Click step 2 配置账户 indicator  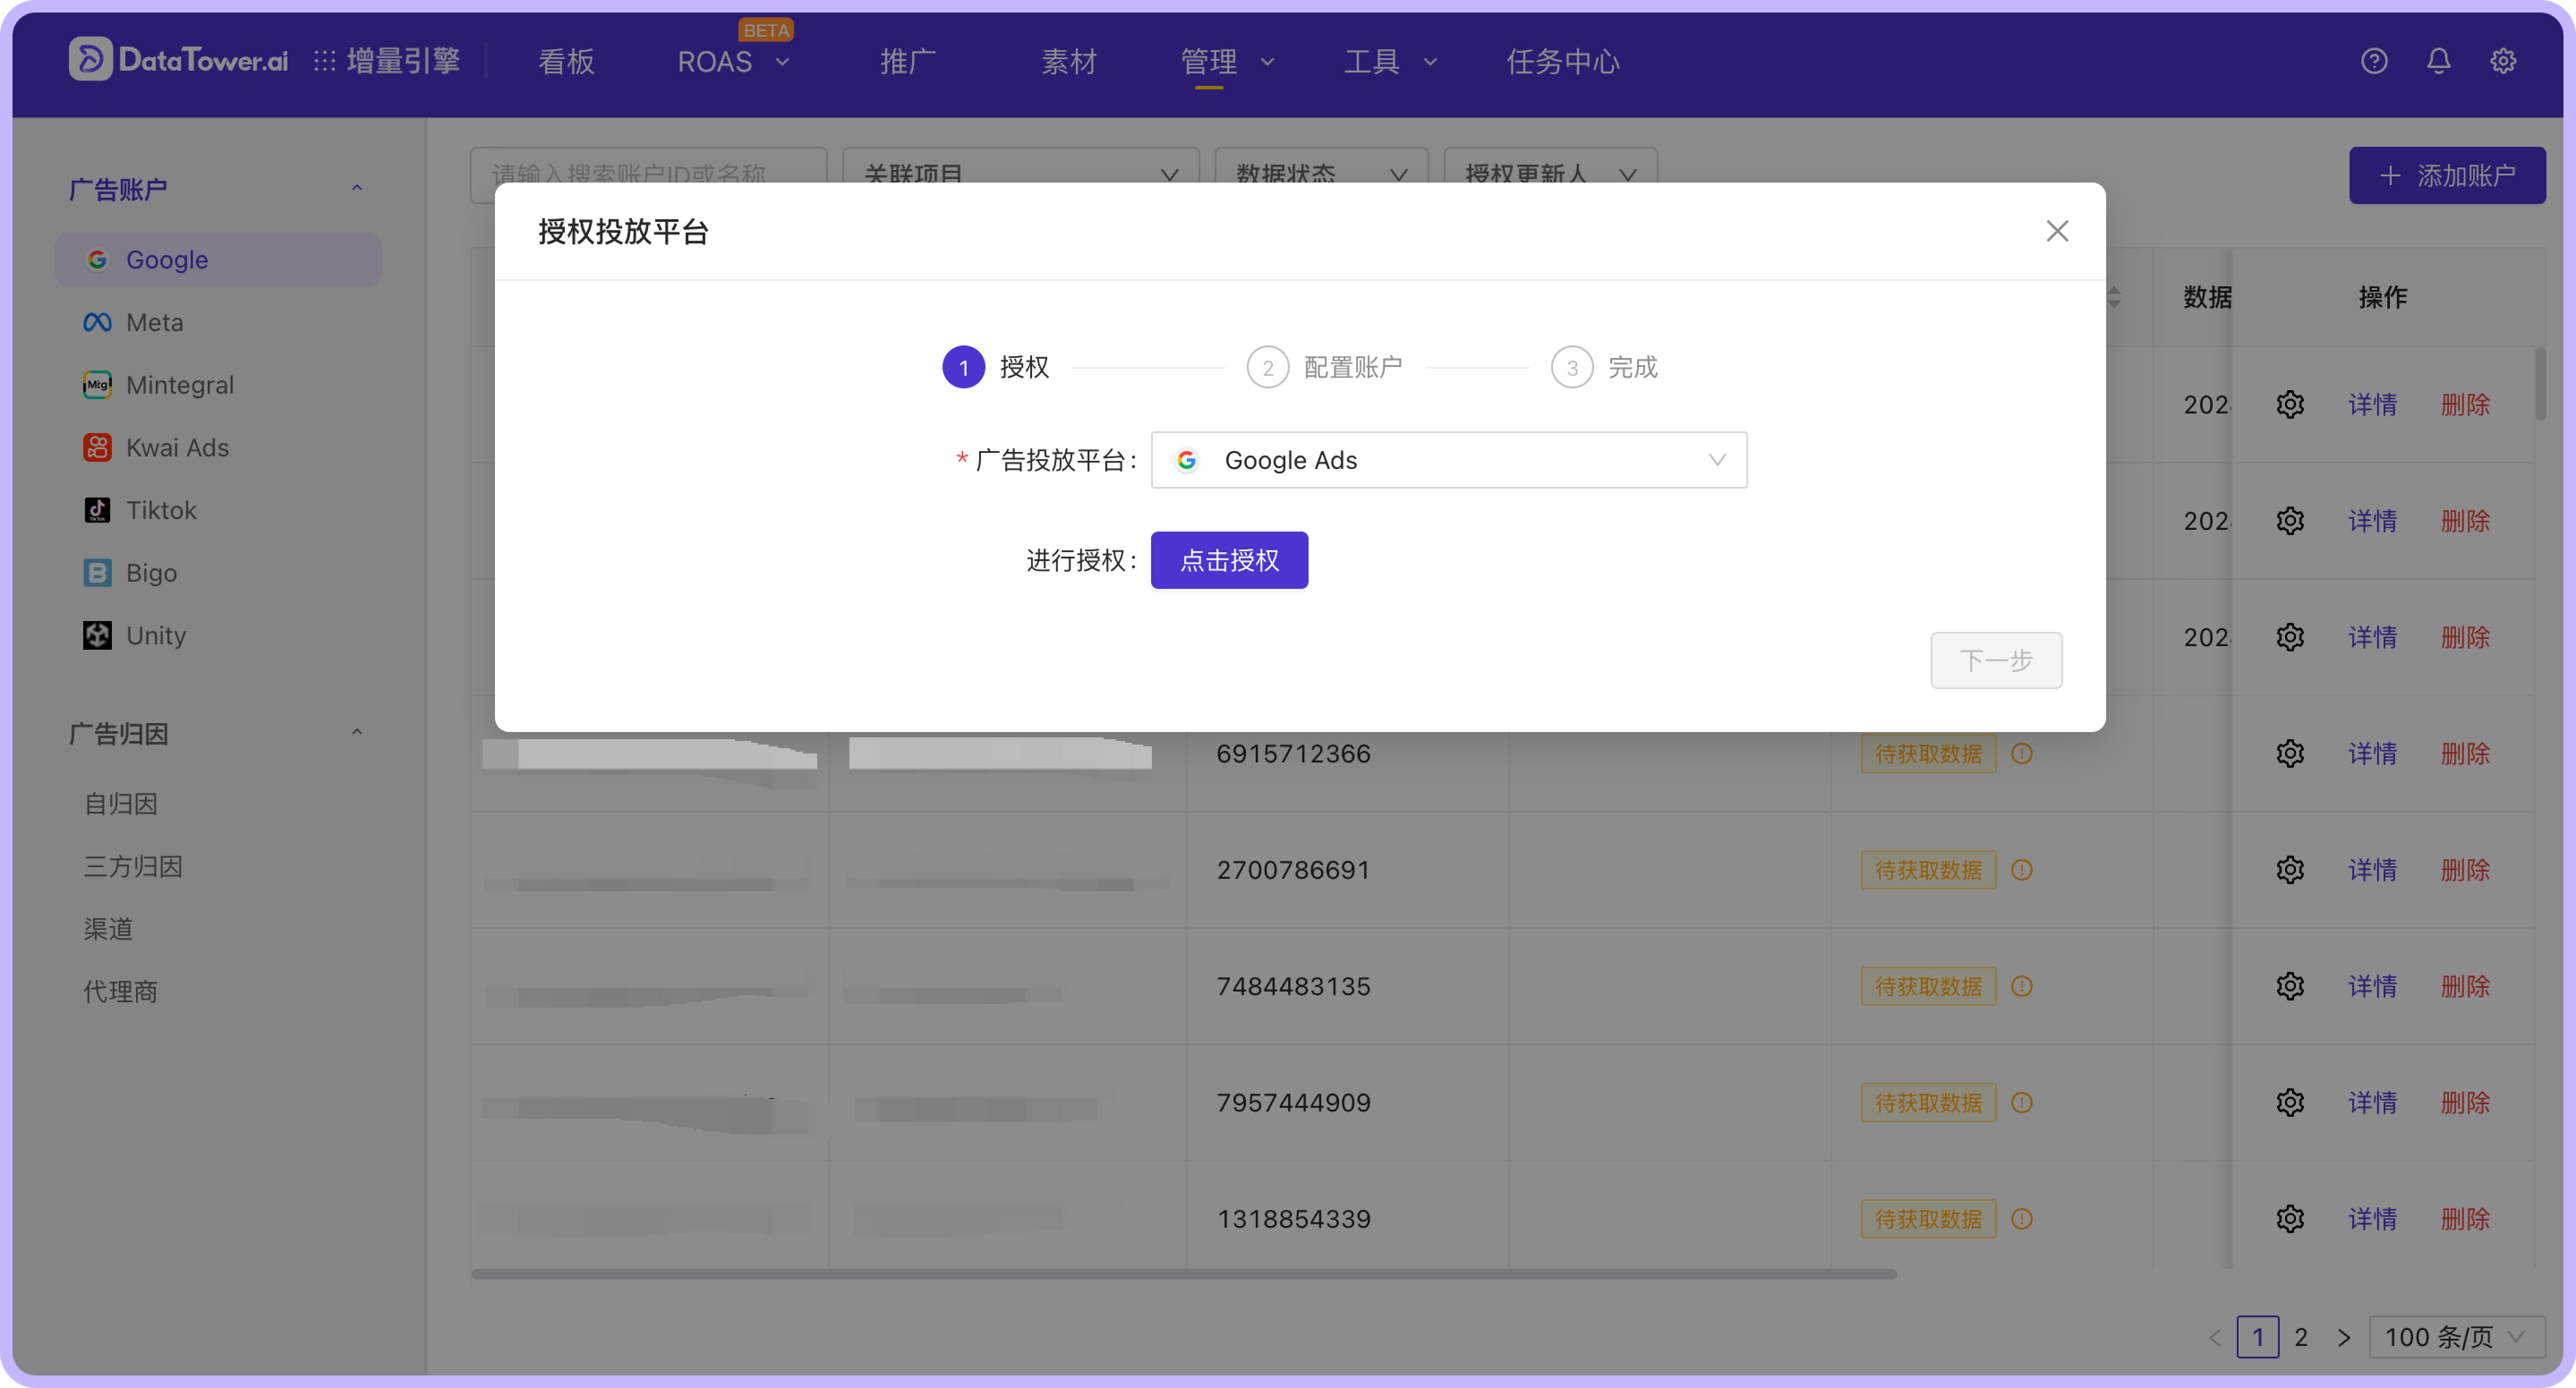click(1267, 366)
